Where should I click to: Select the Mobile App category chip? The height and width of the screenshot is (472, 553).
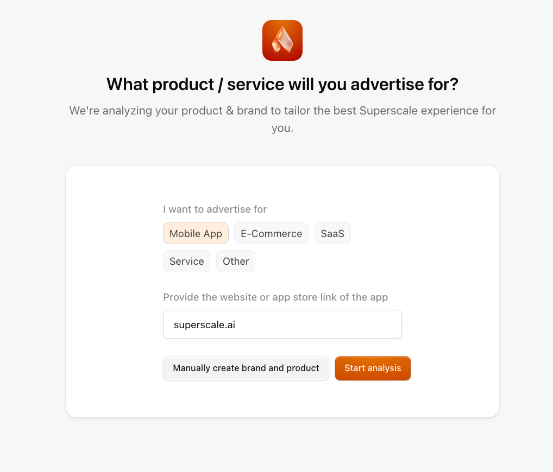tap(196, 234)
